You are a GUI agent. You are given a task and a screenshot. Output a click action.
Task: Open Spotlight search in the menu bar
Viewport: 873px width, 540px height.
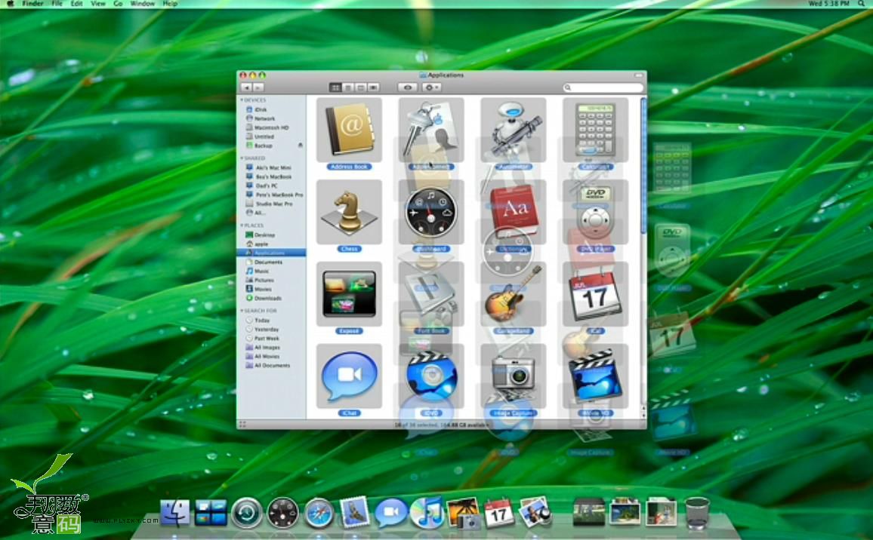(x=861, y=3)
